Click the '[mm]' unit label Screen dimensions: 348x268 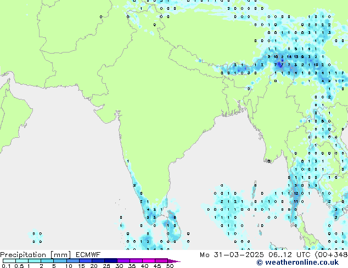coord(60,255)
